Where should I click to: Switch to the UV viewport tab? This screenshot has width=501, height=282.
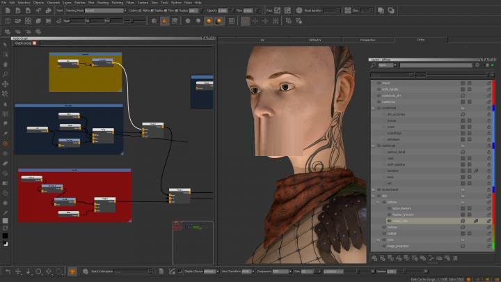(262, 40)
